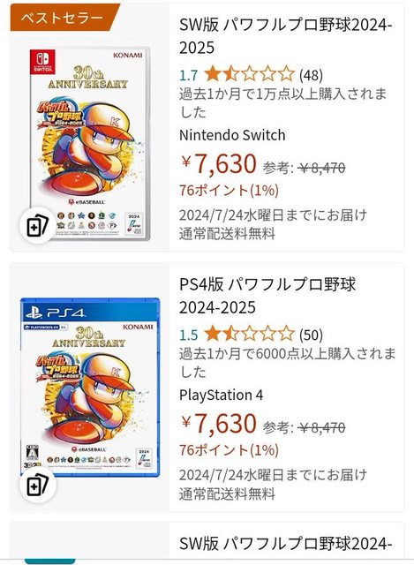Screen dimensions: 414x565
Task: Open the Switch game cover thumbnail
Action: 90,144
